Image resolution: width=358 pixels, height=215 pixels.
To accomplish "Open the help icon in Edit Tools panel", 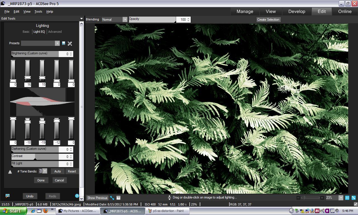I will [77, 196].
